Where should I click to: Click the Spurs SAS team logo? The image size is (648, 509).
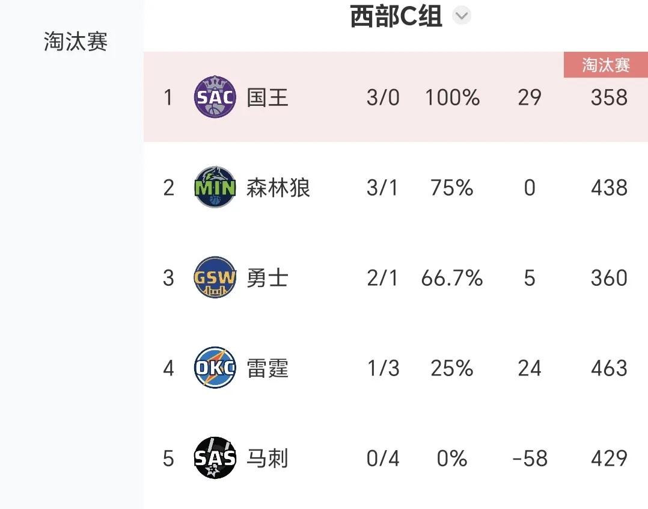point(215,458)
